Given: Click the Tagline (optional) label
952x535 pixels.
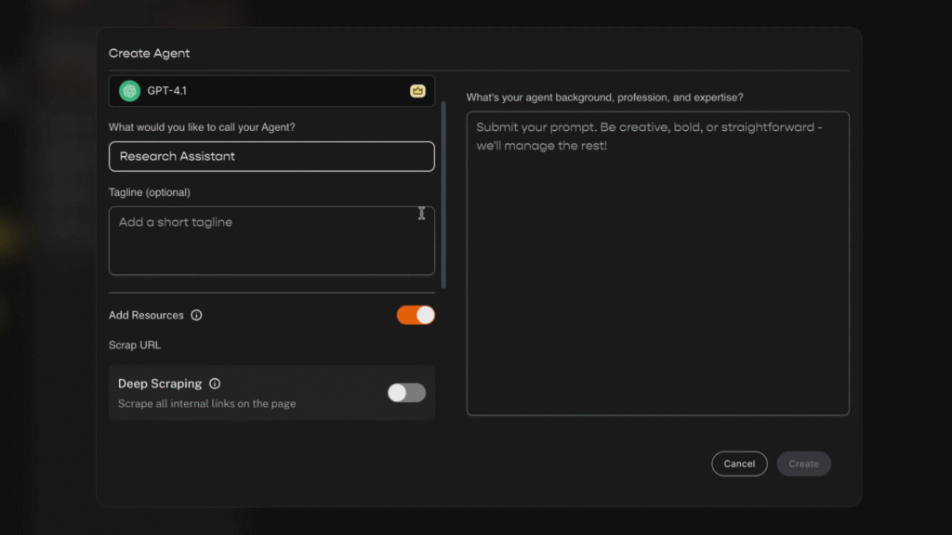Looking at the screenshot, I should tap(149, 192).
